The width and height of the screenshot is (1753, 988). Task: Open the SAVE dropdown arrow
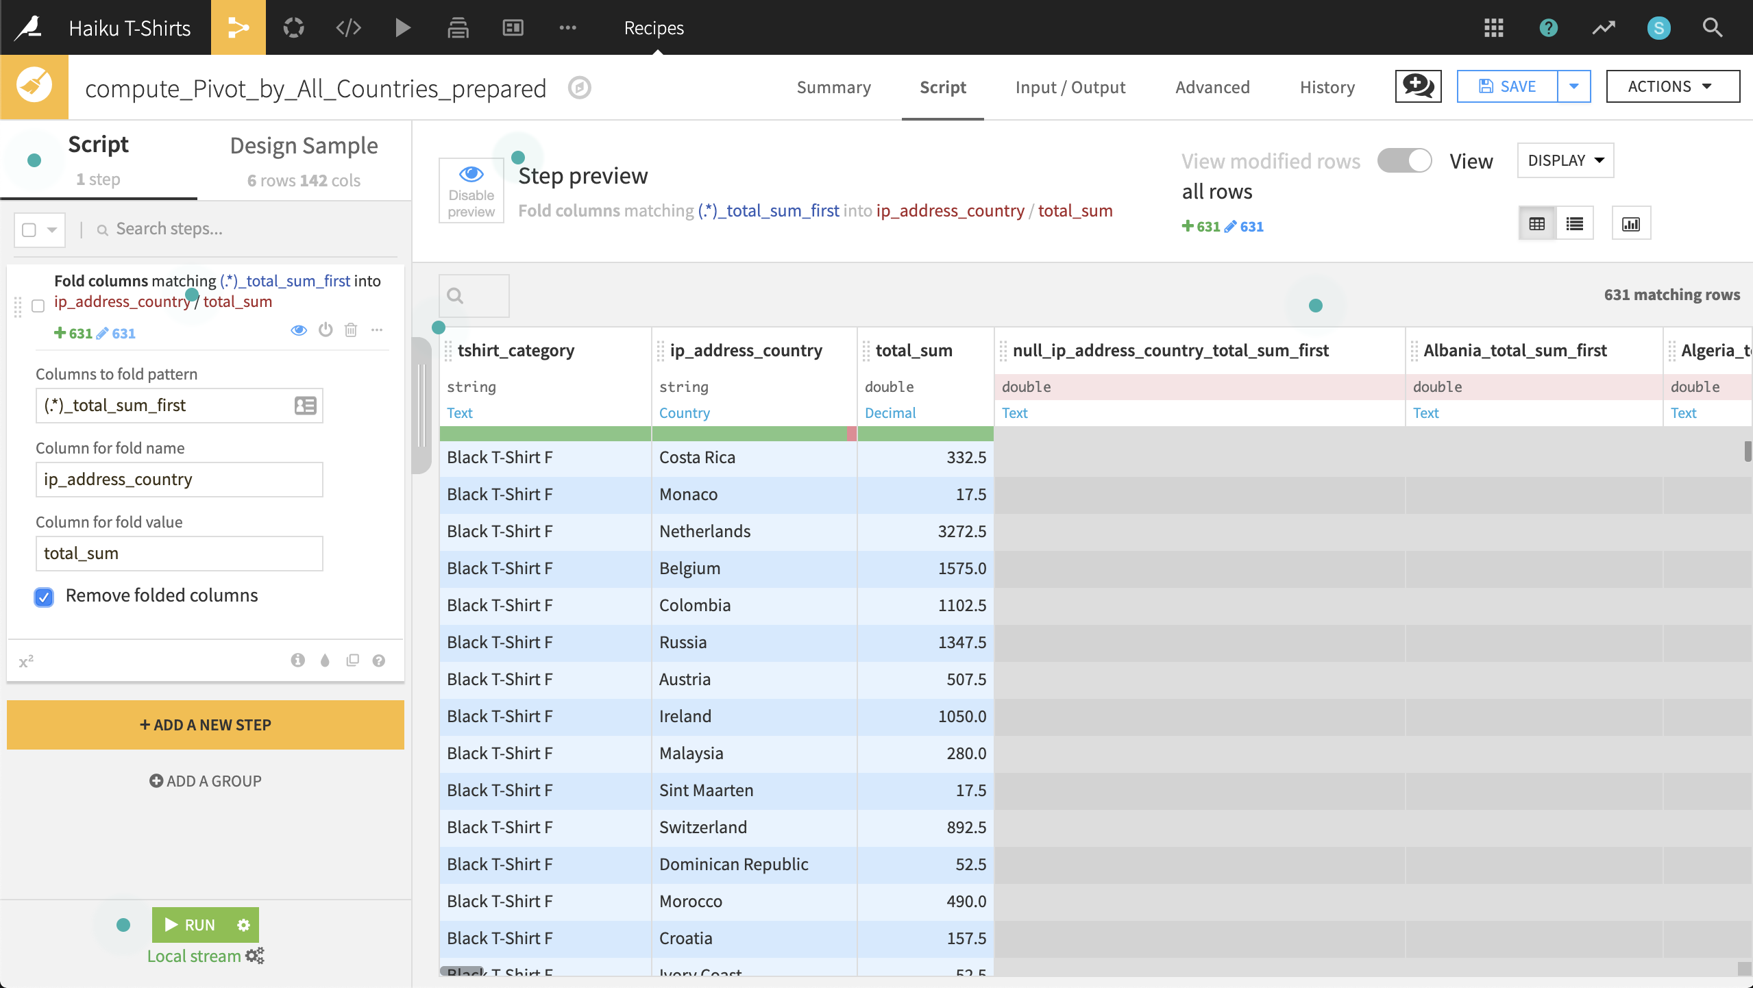[x=1574, y=86]
